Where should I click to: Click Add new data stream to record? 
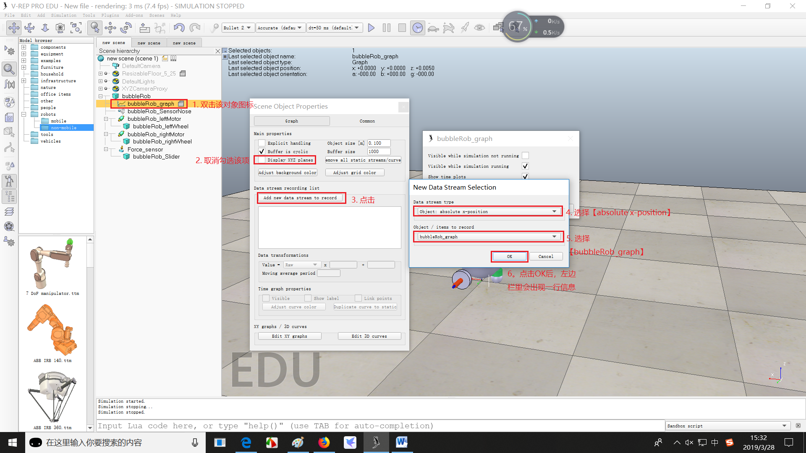click(300, 198)
